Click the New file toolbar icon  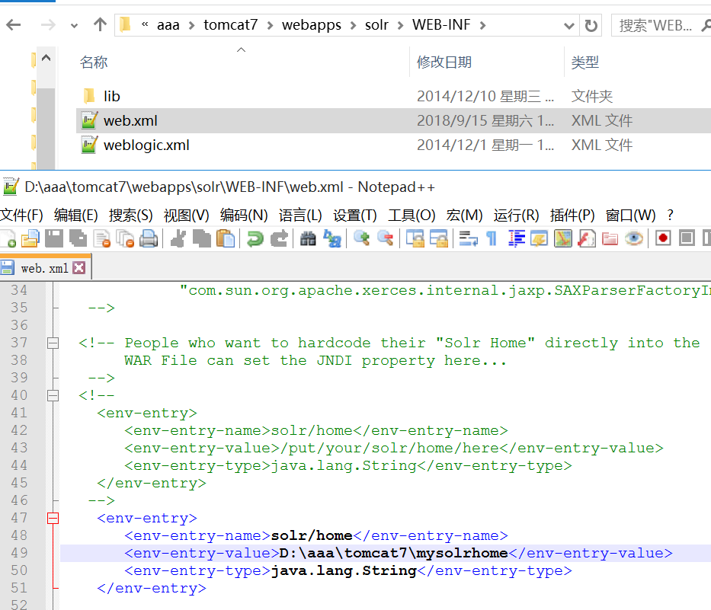tap(8, 238)
